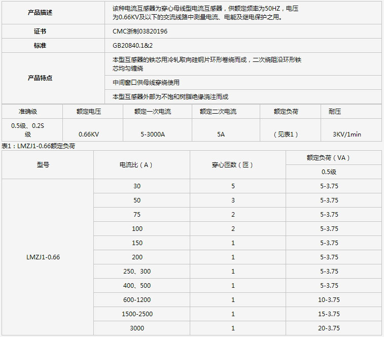This screenshot has height=337, width=384.
Task: Select the 中间窗口供母线穿绕使用 feature text
Action: click(x=146, y=82)
